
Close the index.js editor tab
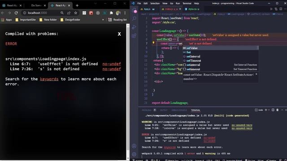180,9
